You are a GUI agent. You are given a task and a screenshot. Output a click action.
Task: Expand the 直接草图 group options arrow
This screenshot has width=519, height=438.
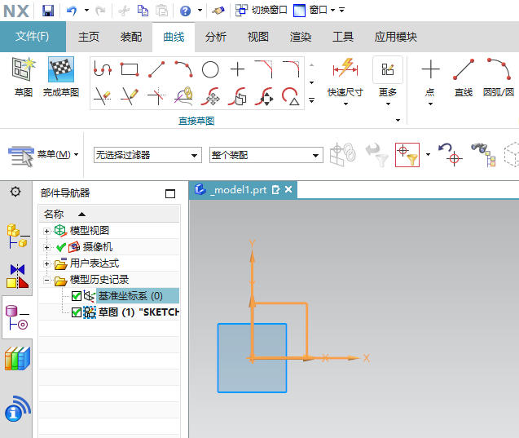tap(398, 120)
